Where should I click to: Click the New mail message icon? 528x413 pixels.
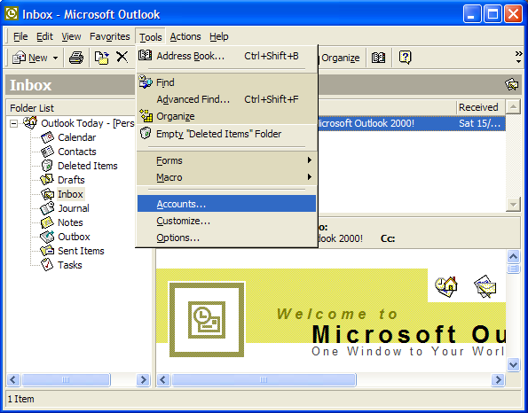click(19, 58)
